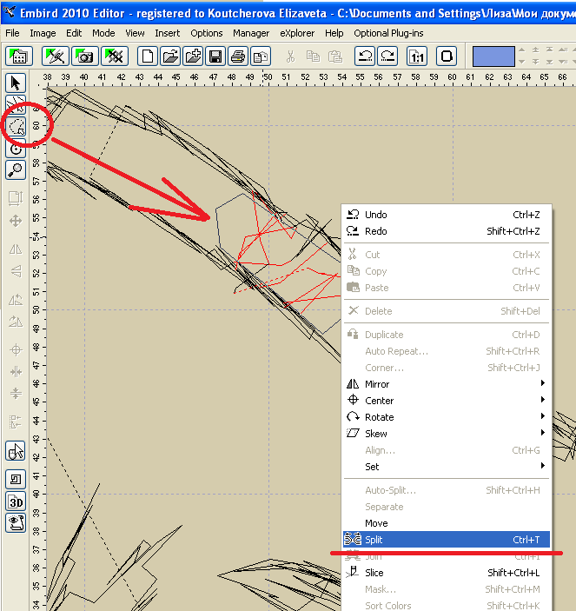Open the Options menu
576x611 pixels.
[x=207, y=33]
